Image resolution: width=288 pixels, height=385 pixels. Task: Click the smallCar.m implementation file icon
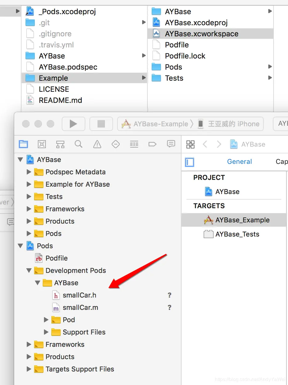click(x=56, y=308)
